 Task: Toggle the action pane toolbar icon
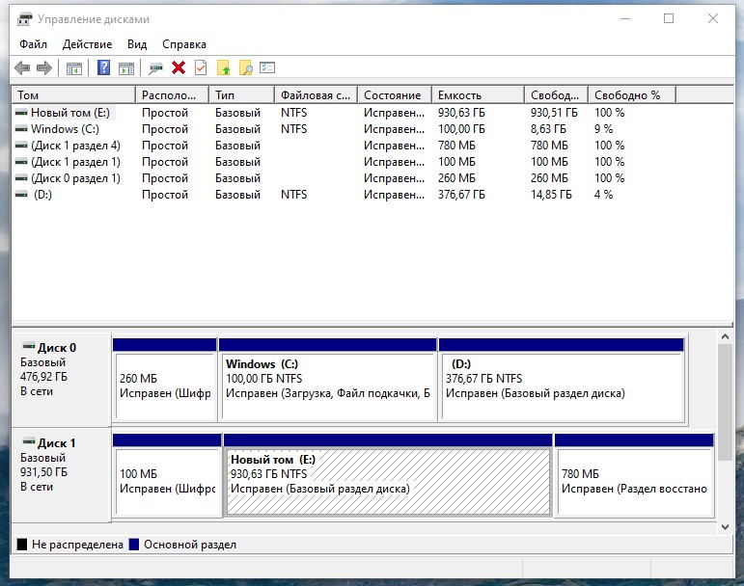click(126, 68)
